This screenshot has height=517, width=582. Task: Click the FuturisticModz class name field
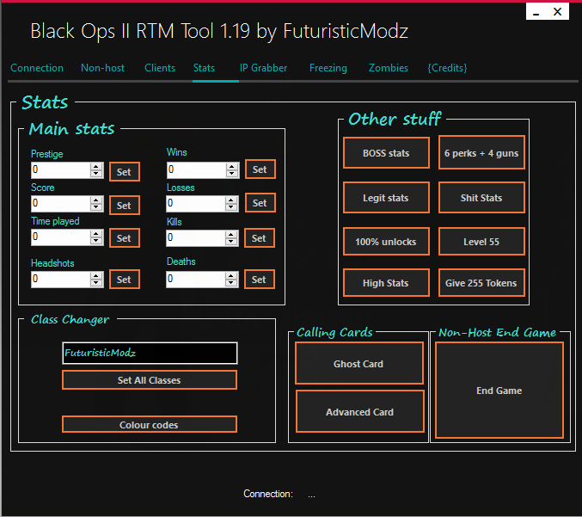tap(150, 353)
